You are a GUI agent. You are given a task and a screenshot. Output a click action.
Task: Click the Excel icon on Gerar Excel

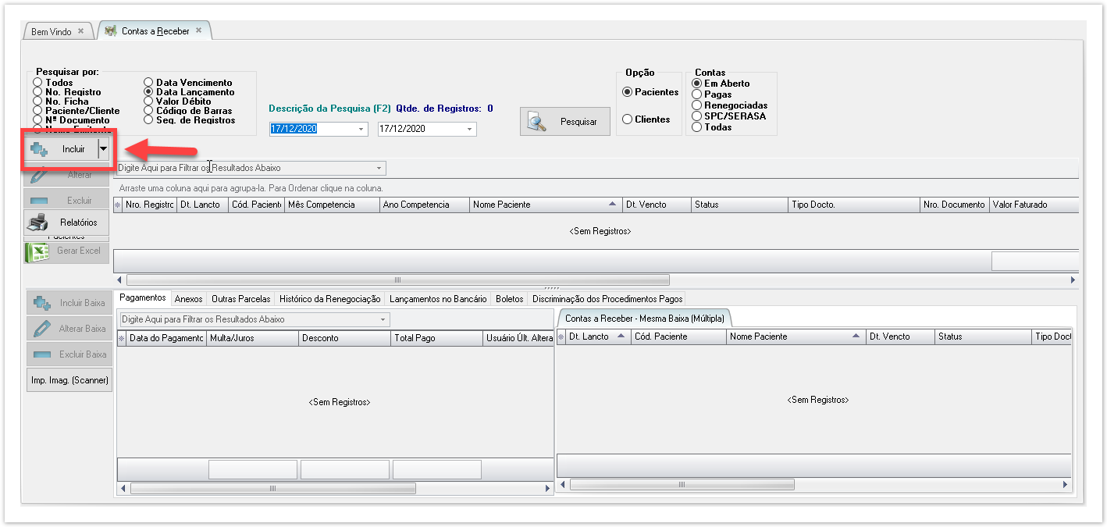pos(38,251)
